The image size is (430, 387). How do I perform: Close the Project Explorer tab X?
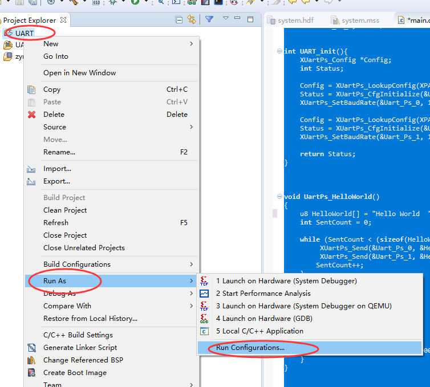click(63, 20)
